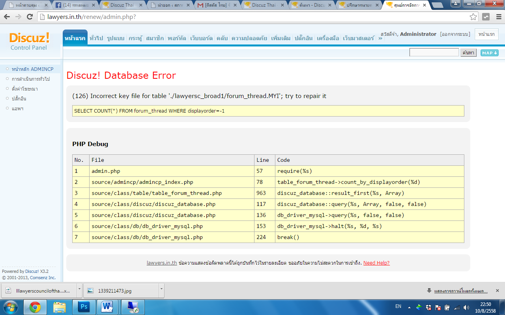Click the admin.php cell in debug table
Screen dimensions: 505x315
pyautogui.click(x=172, y=171)
